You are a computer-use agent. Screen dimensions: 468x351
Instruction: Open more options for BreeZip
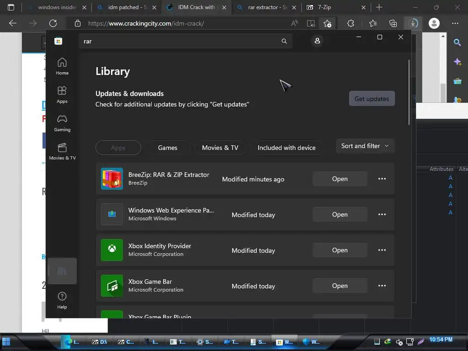[x=382, y=179]
